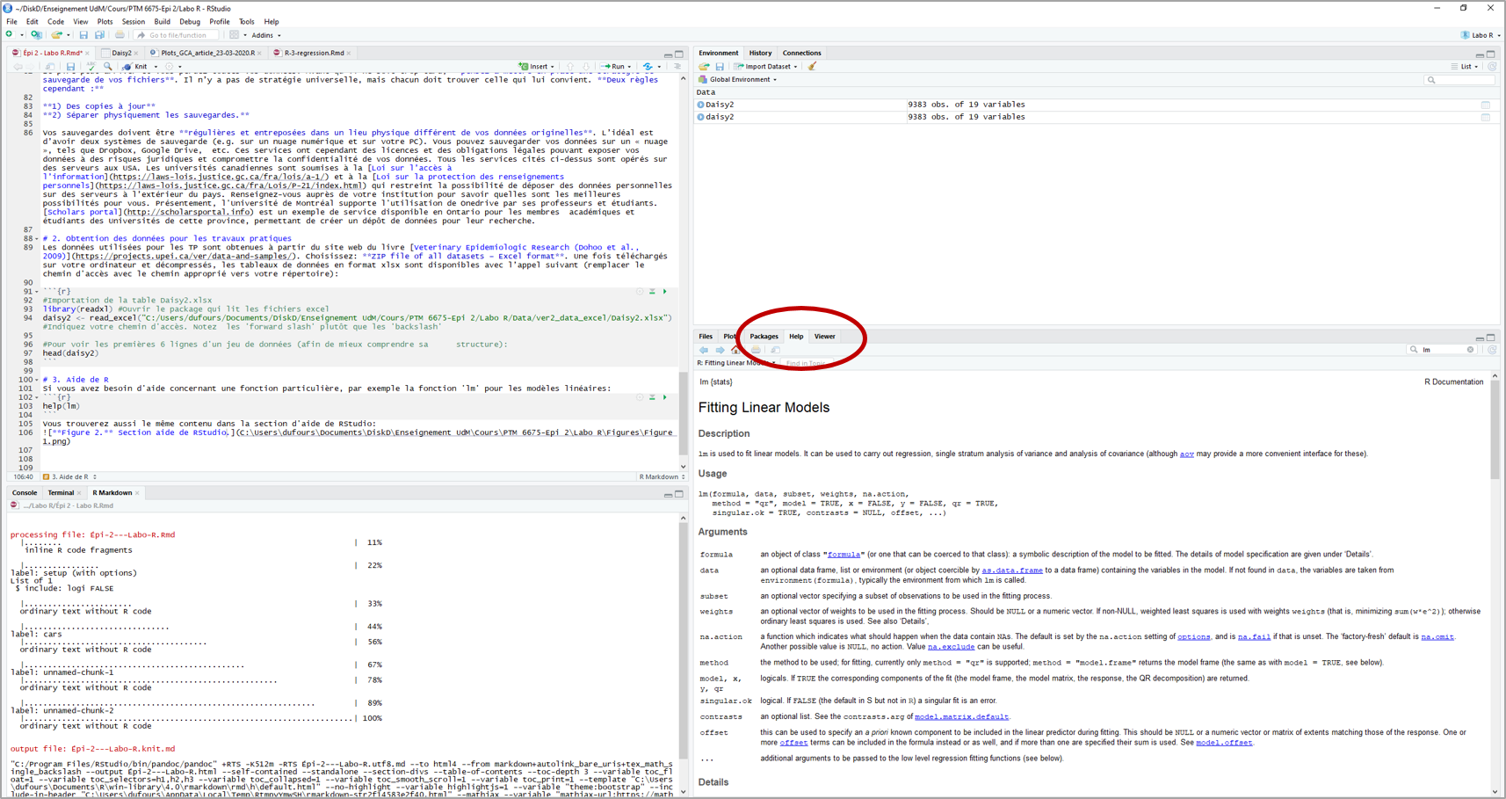Screen dimensions: 1506x799
Task: Open the Global Environment dropdown
Action: [739, 79]
